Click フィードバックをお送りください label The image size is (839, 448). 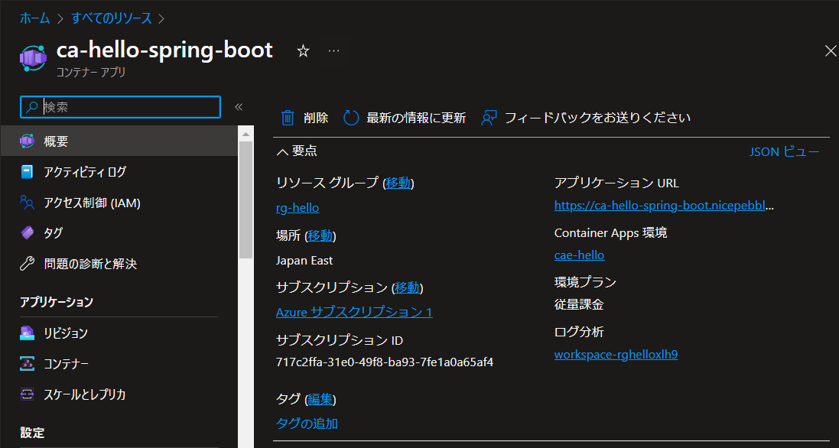click(597, 118)
